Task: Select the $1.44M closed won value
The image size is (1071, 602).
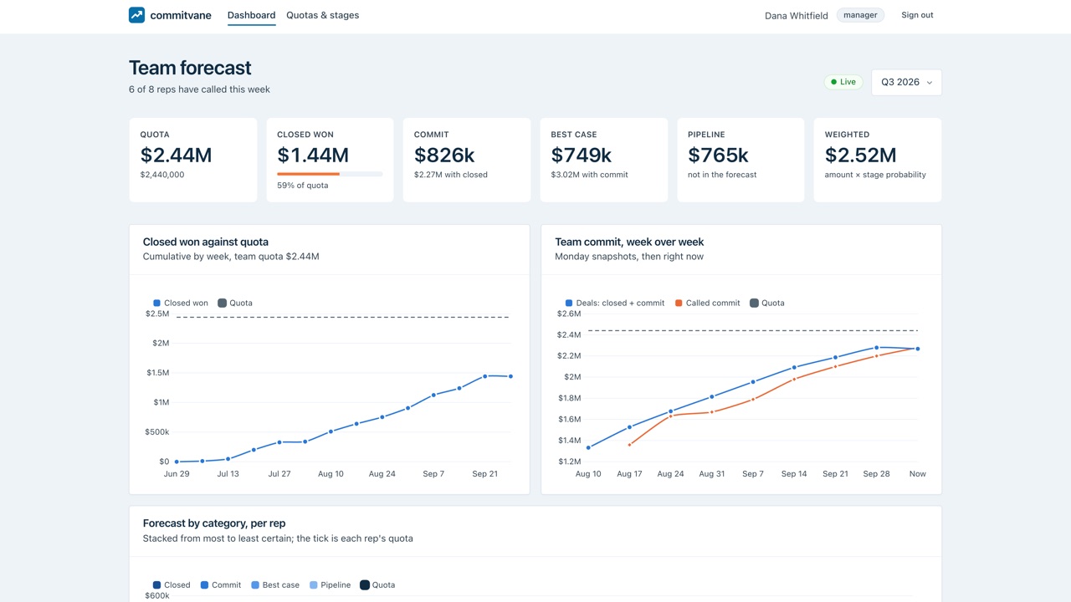Action: (x=313, y=155)
